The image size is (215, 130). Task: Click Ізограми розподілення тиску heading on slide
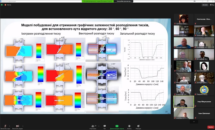(x=41, y=34)
